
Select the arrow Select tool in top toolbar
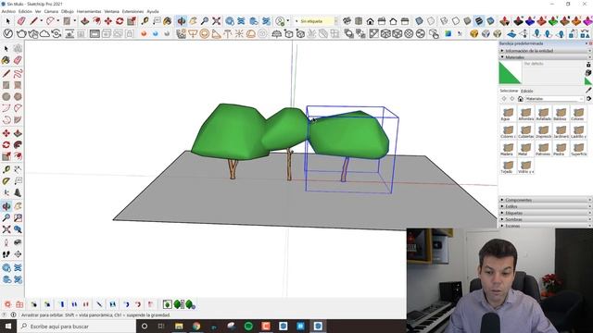[x=7, y=21]
